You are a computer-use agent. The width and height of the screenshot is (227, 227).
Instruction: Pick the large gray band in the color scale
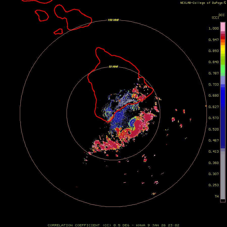[223, 177]
